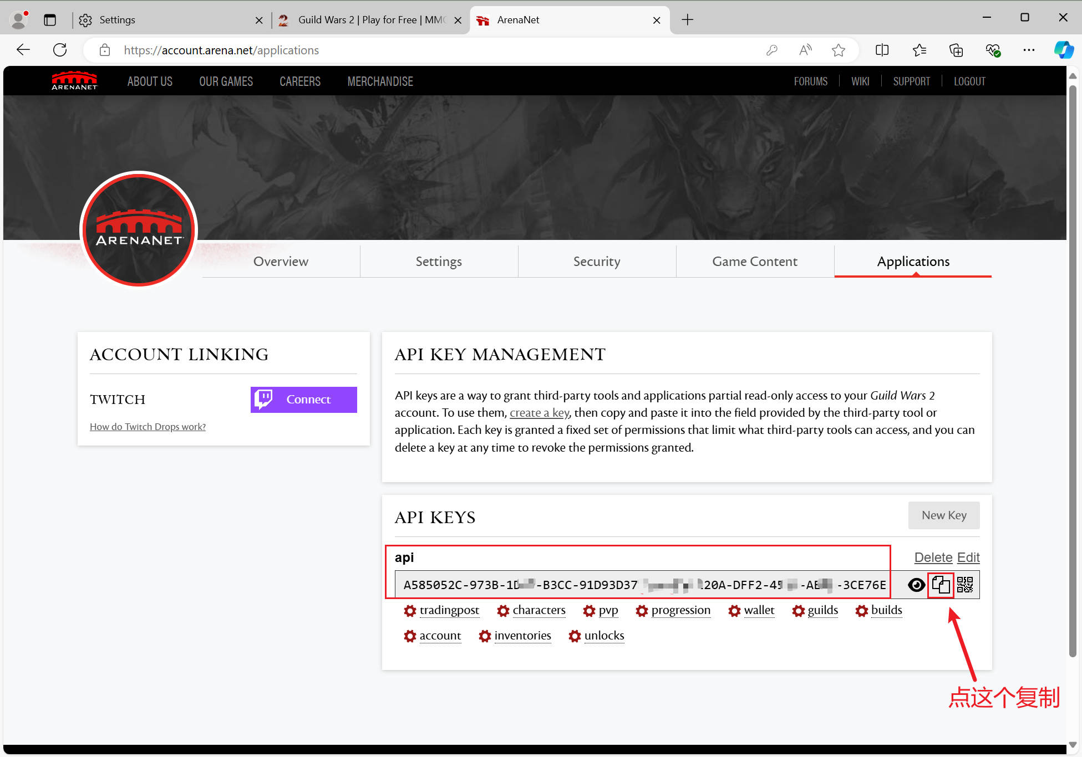Show the QR code for the API key
The width and height of the screenshot is (1082, 757).
(x=965, y=585)
